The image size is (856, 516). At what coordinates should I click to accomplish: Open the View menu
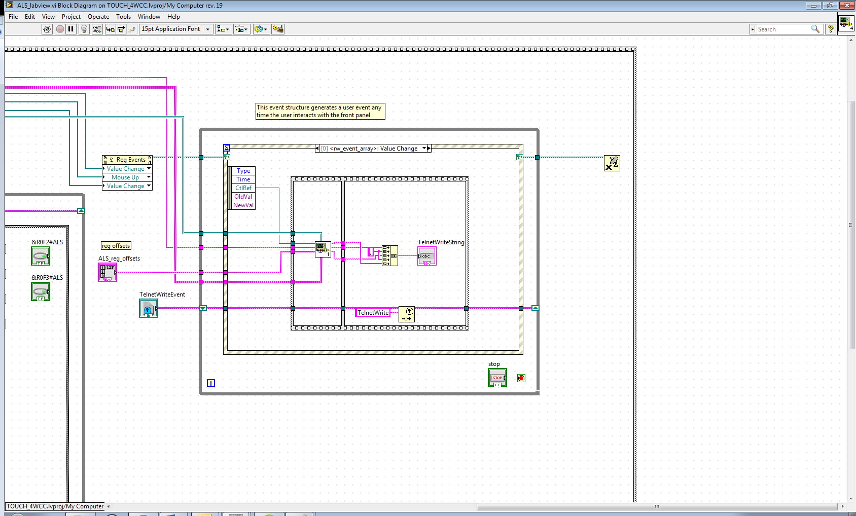pyautogui.click(x=48, y=17)
